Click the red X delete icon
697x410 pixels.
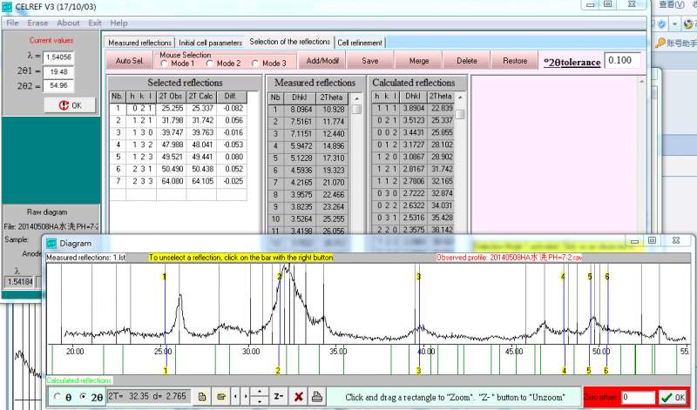298,397
